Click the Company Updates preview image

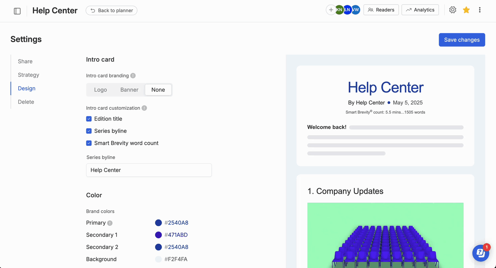point(386,235)
